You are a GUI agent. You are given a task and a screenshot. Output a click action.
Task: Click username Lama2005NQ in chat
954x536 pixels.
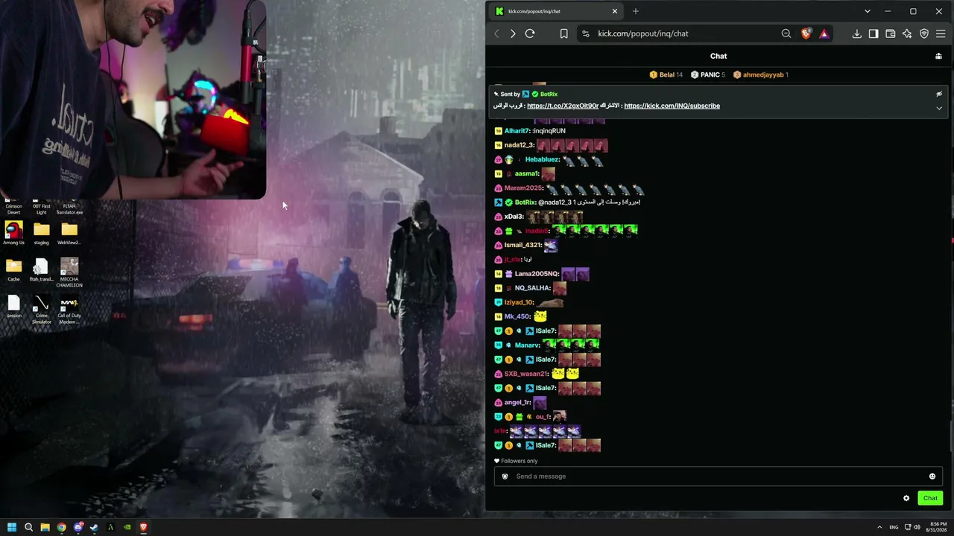(x=537, y=274)
